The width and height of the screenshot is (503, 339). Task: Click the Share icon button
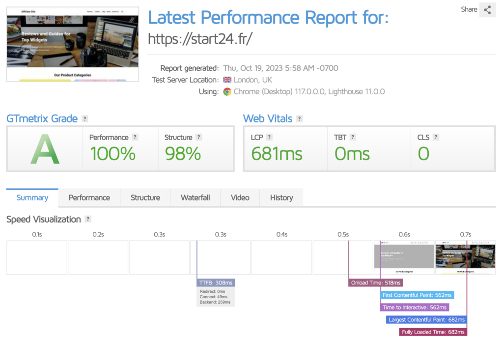tap(487, 9)
